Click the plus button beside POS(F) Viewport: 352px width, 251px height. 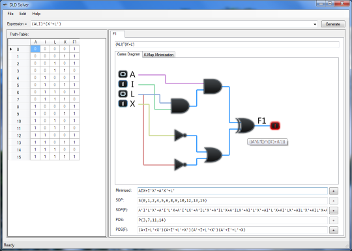click(x=334, y=230)
